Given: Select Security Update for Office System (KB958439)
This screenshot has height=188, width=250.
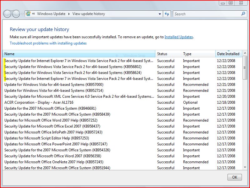Looking at the screenshot, I should tap(122, 114).
